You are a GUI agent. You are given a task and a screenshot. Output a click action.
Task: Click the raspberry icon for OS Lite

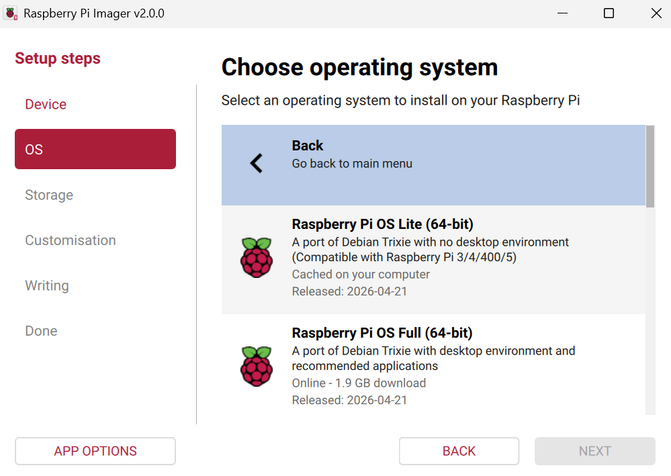[x=257, y=258]
